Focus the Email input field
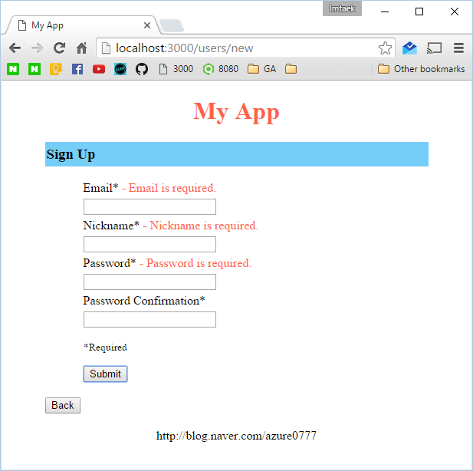Screen dimensions: 473x471 tap(149, 207)
